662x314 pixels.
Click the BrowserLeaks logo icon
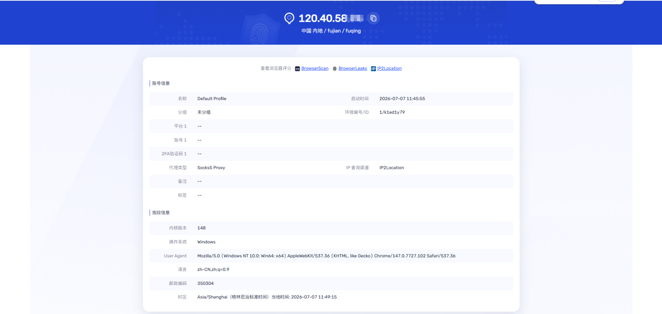click(335, 69)
